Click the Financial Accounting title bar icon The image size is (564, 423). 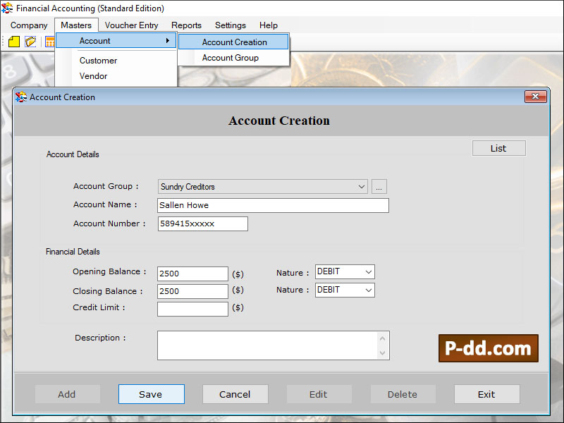(7, 8)
